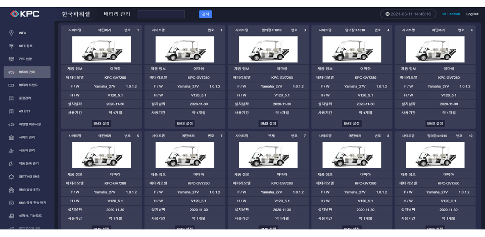This screenshot has height=237, width=485.
Task: Click the LogOut link
Action: click(472, 14)
